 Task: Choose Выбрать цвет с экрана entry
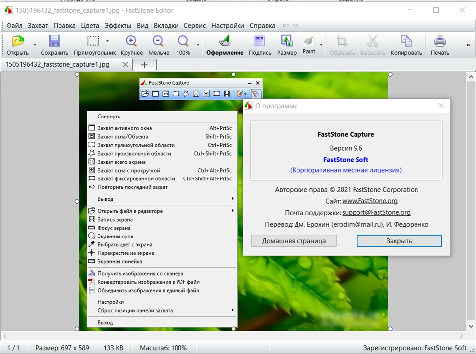162,245
